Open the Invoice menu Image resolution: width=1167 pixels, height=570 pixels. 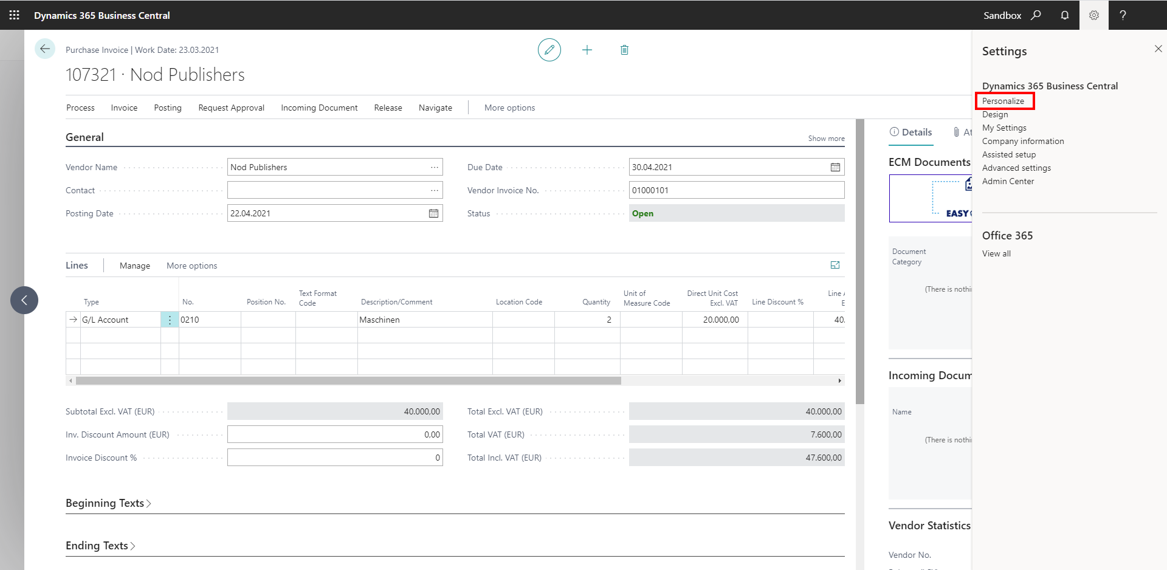[x=124, y=108]
